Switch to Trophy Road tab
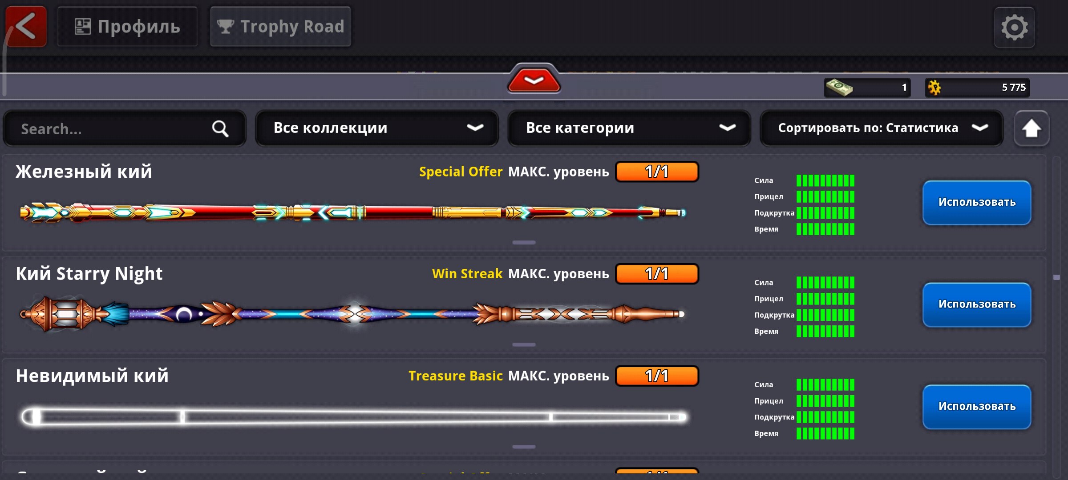 coord(280,27)
